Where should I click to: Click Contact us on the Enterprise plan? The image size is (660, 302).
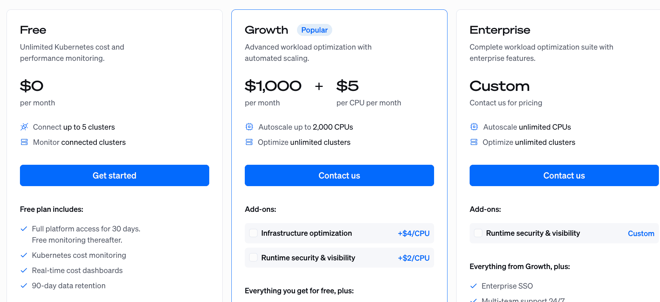click(x=564, y=175)
